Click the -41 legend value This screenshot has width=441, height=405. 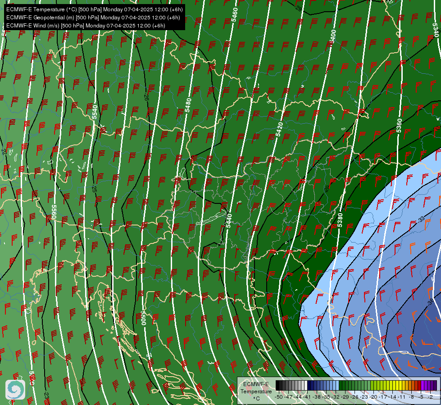[307, 397]
